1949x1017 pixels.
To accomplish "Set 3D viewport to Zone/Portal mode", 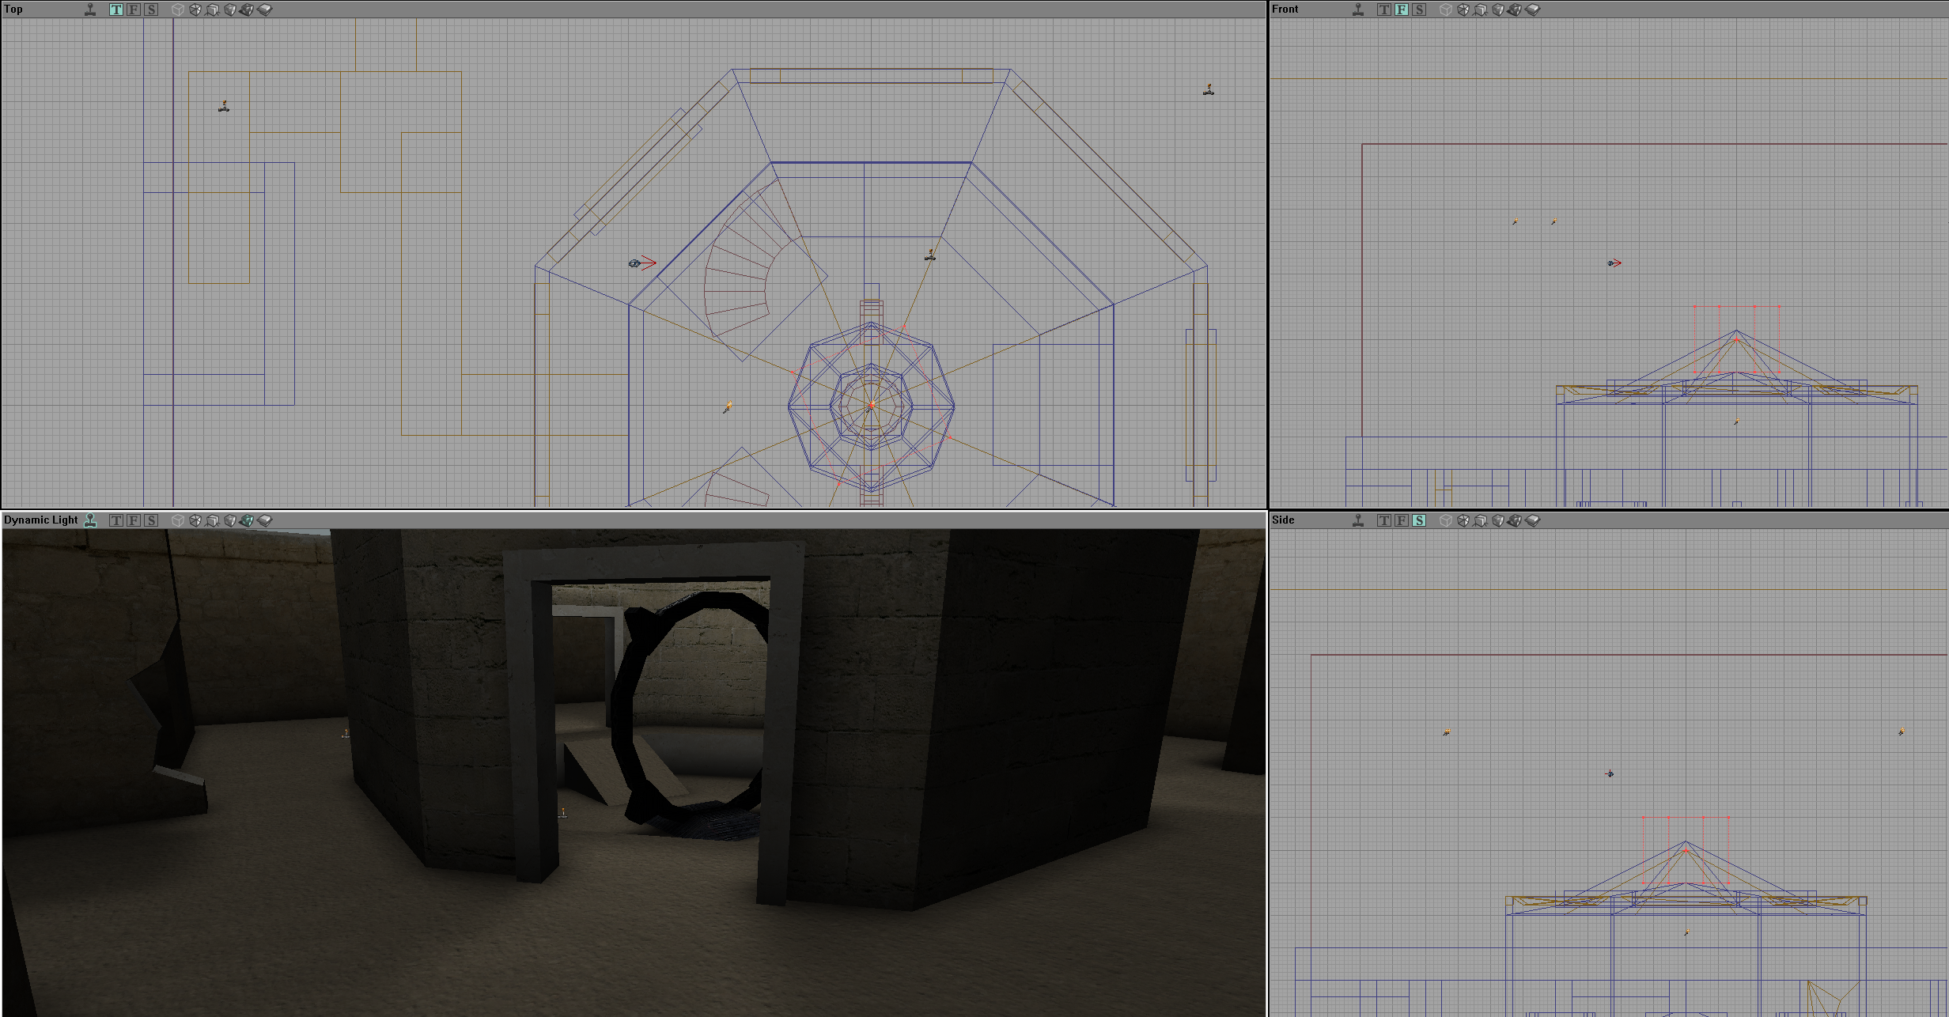I will pos(265,520).
